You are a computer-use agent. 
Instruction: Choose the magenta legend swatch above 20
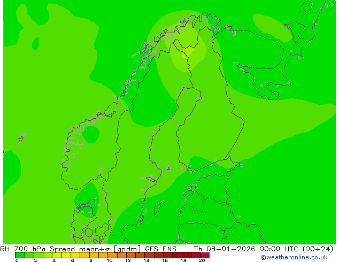pos(205,255)
